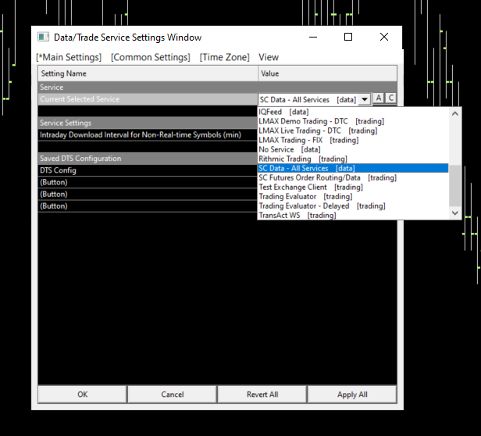Click the Revert All button

[262, 395]
